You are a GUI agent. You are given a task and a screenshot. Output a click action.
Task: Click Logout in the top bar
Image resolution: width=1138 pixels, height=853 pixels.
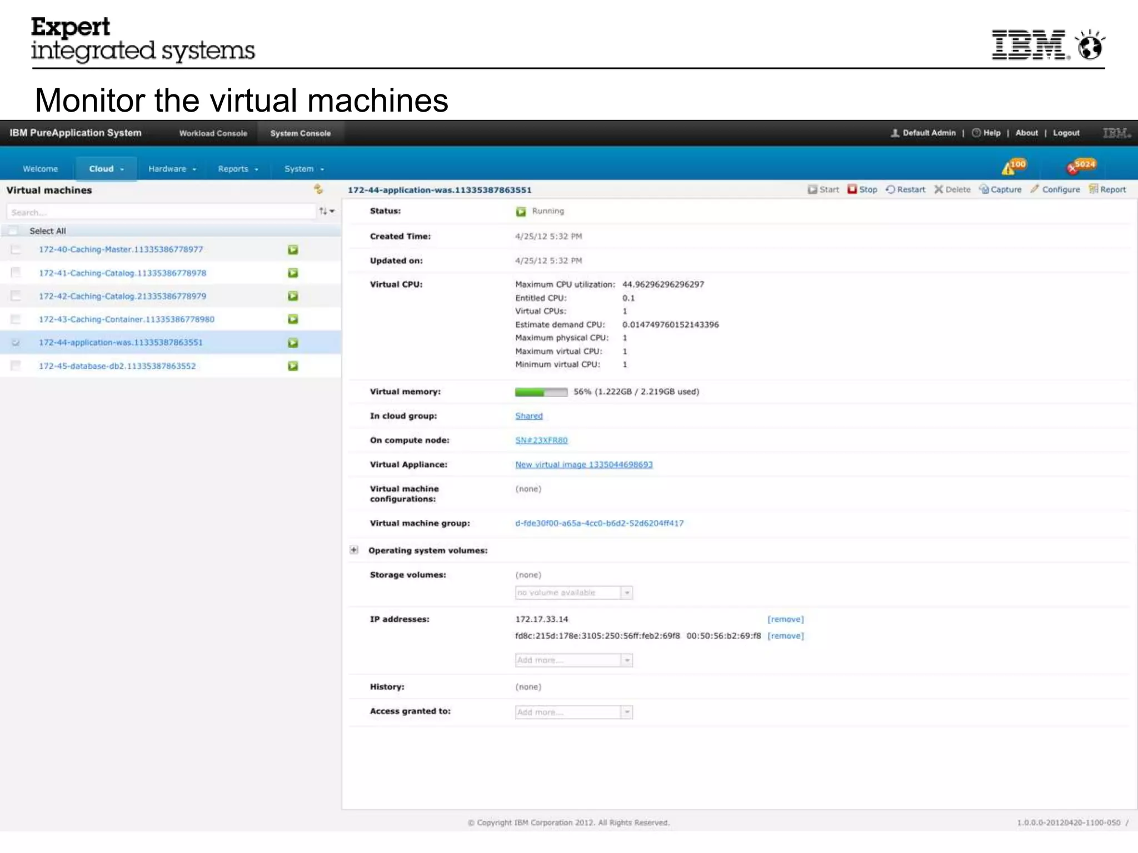pyautogui.click(x=1066, y=133)
